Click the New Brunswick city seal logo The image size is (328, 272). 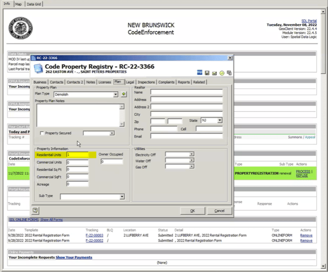pos(21,28)
